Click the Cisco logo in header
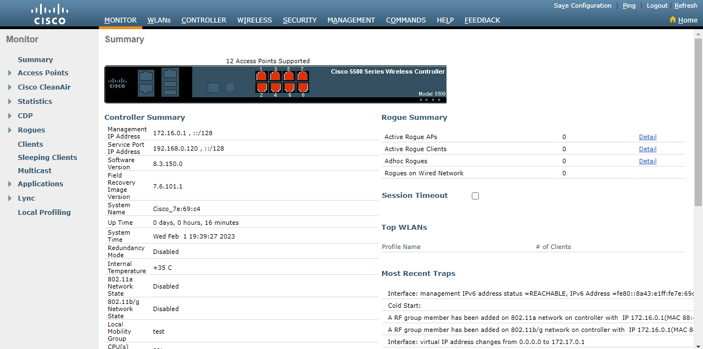 coord(49,14)
